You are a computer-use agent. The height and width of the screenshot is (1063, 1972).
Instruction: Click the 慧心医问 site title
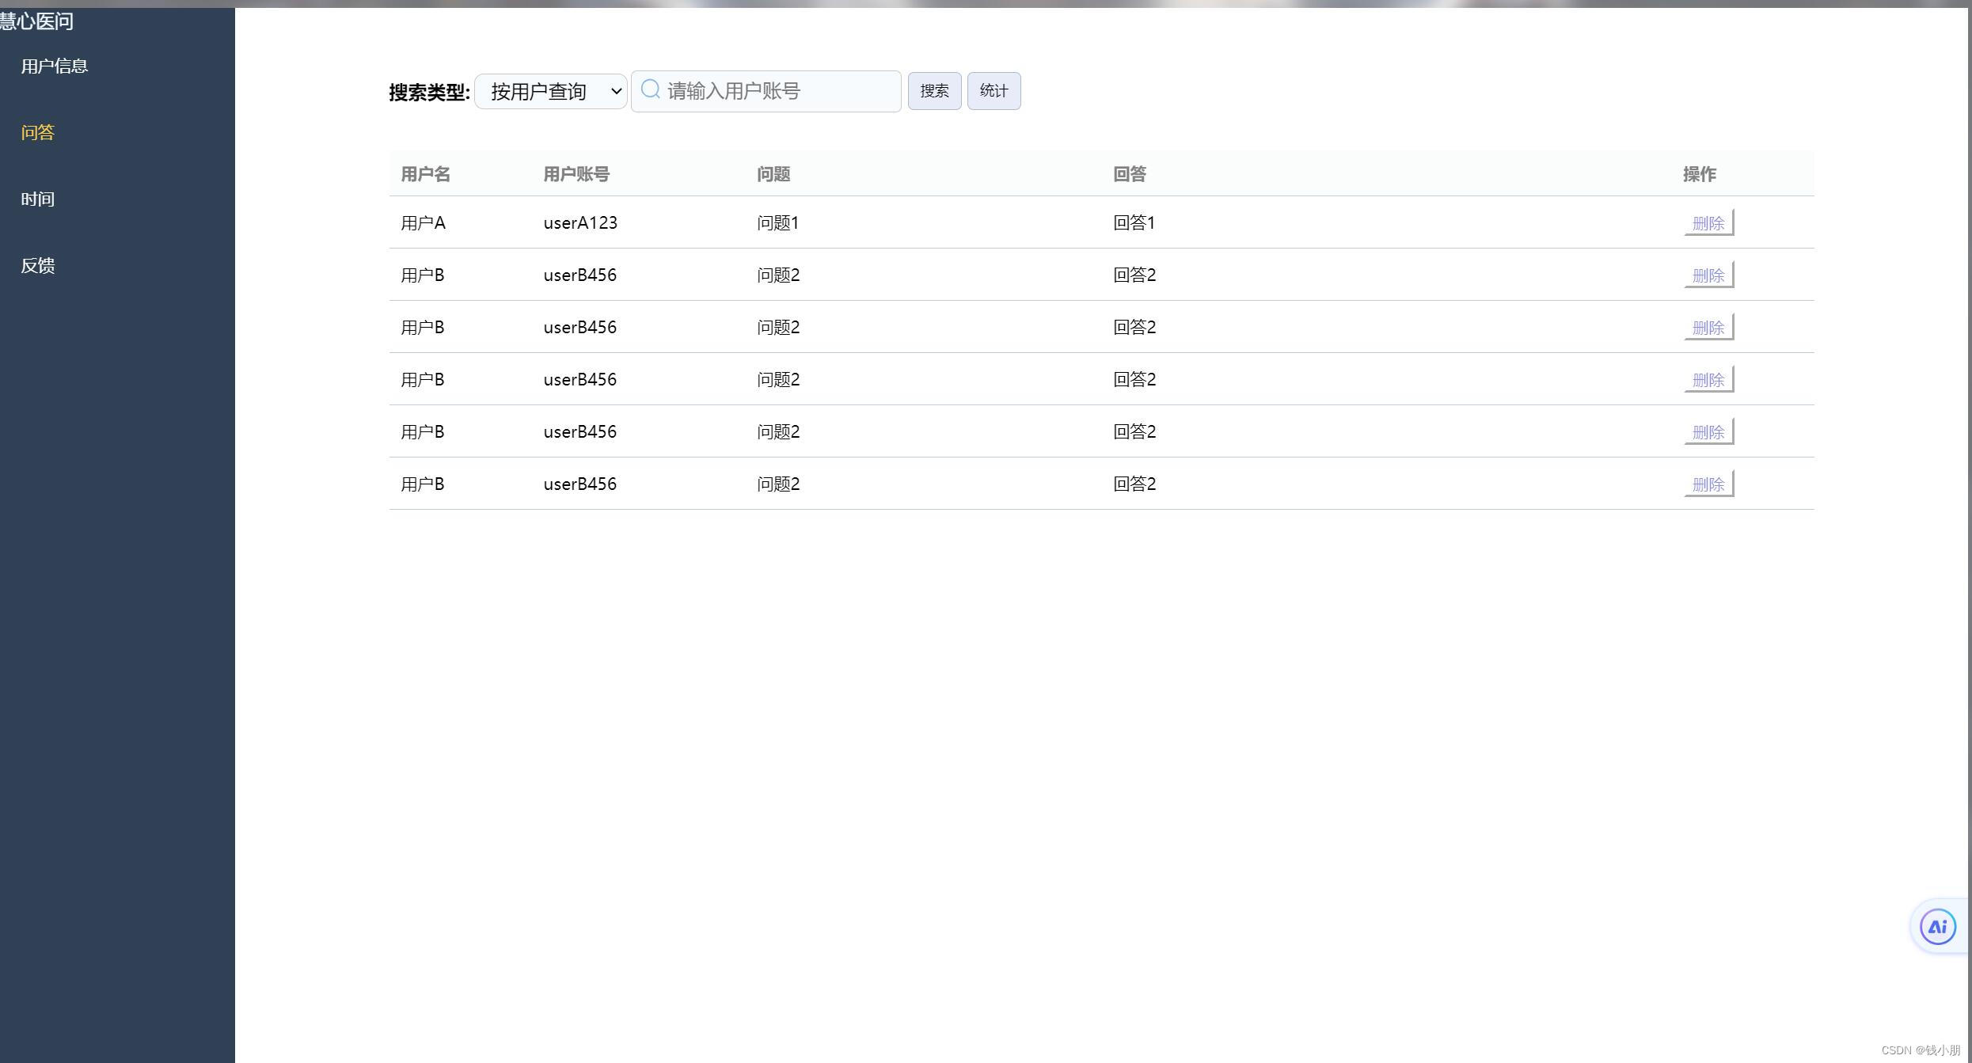tap(36, 21)
